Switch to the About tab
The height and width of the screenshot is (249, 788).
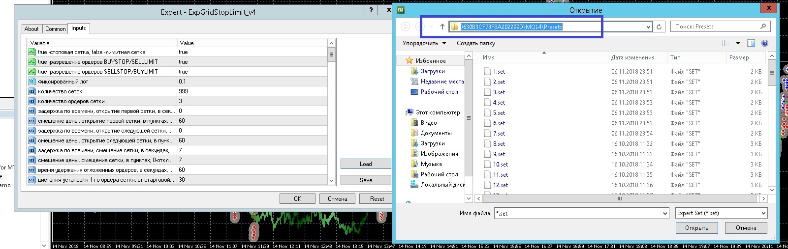[x=32, y=29]
